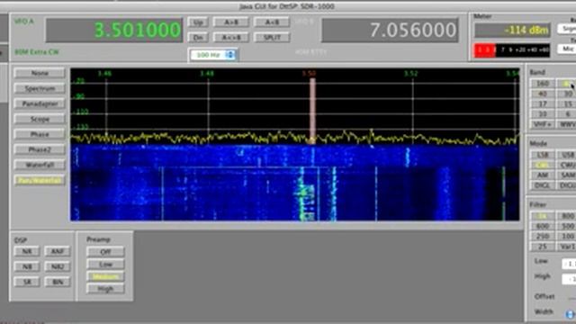Screen dimensions: 576x324
Task: Switch mode to SAM
Action: click(567, 175)
